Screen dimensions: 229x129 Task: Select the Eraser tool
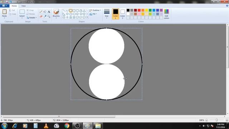click(41, 16)
